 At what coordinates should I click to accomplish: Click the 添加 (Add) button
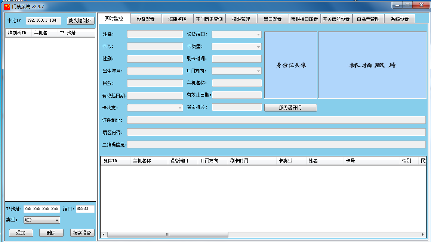[21, 232]
